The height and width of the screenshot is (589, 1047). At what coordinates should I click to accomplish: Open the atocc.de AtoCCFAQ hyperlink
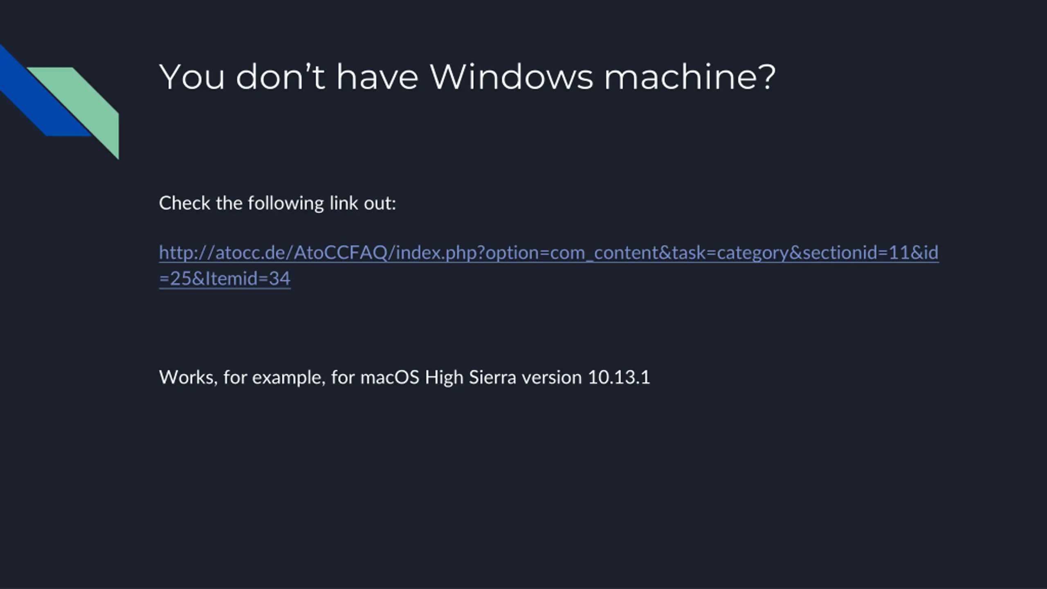click(548, 265)
